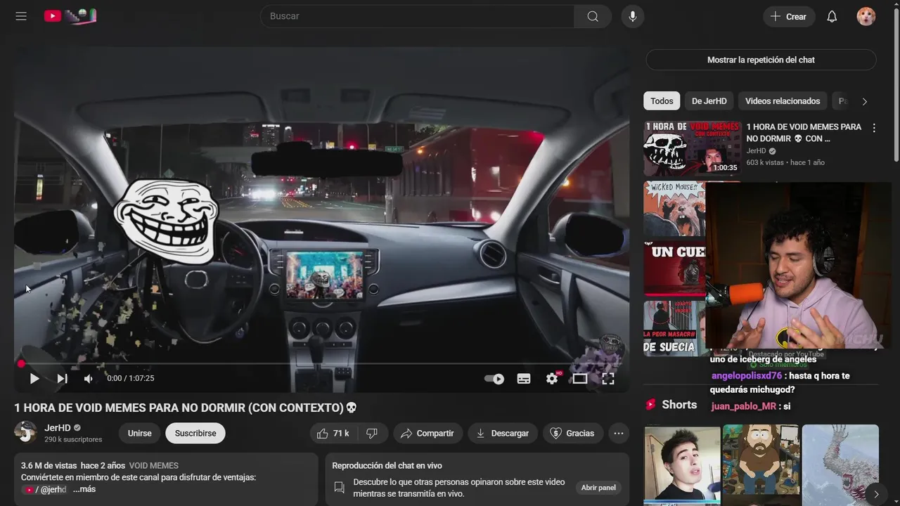The height and width of the screenshot is (506, 900).
Task: Download the video via Descargar
Action: pyautogui.click(x=502, y=434)
